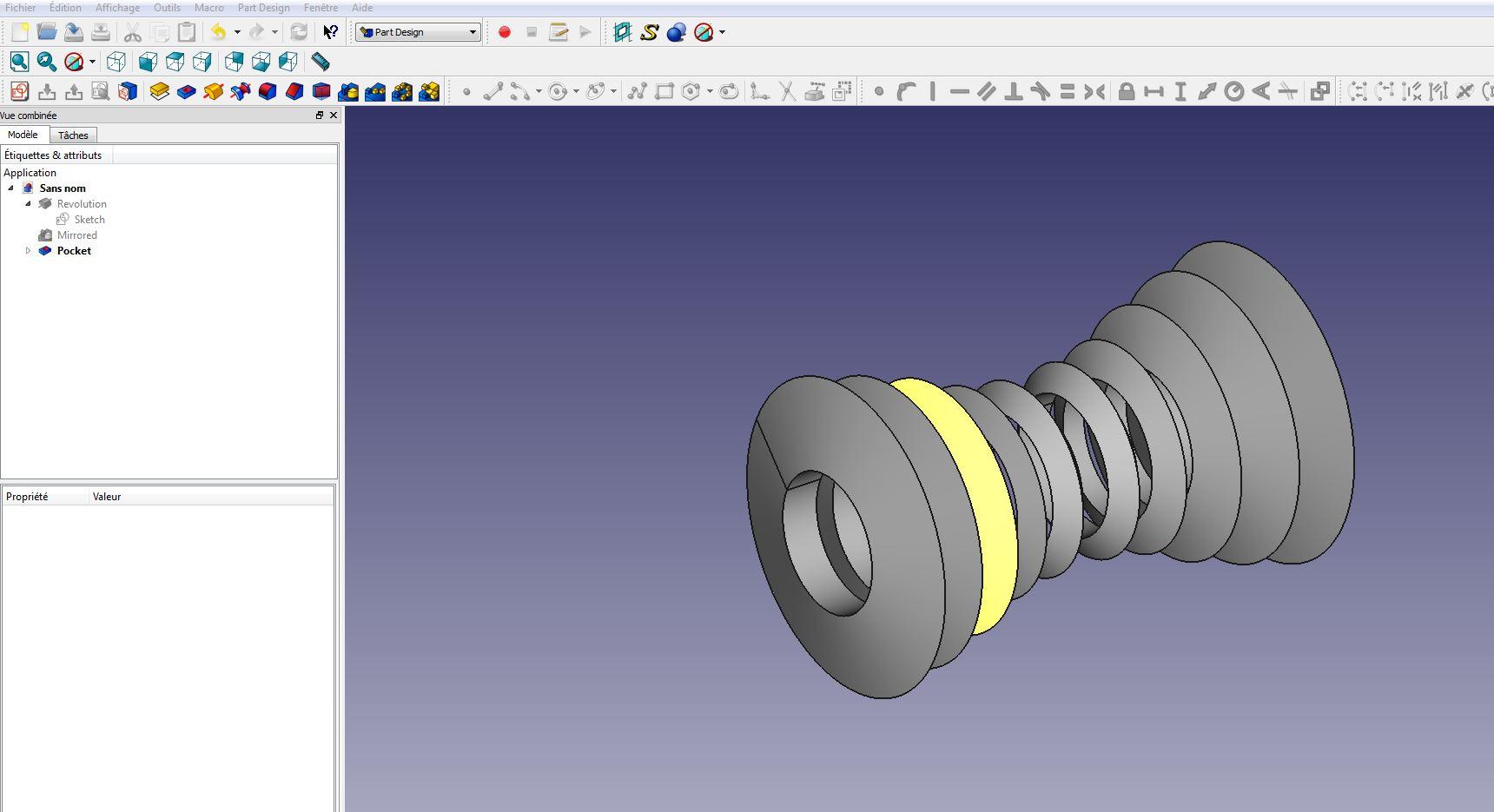Click the Polar Pattern feature icon
The width and height of the screenshot is (1494, 812).
(x=402, y=91)
